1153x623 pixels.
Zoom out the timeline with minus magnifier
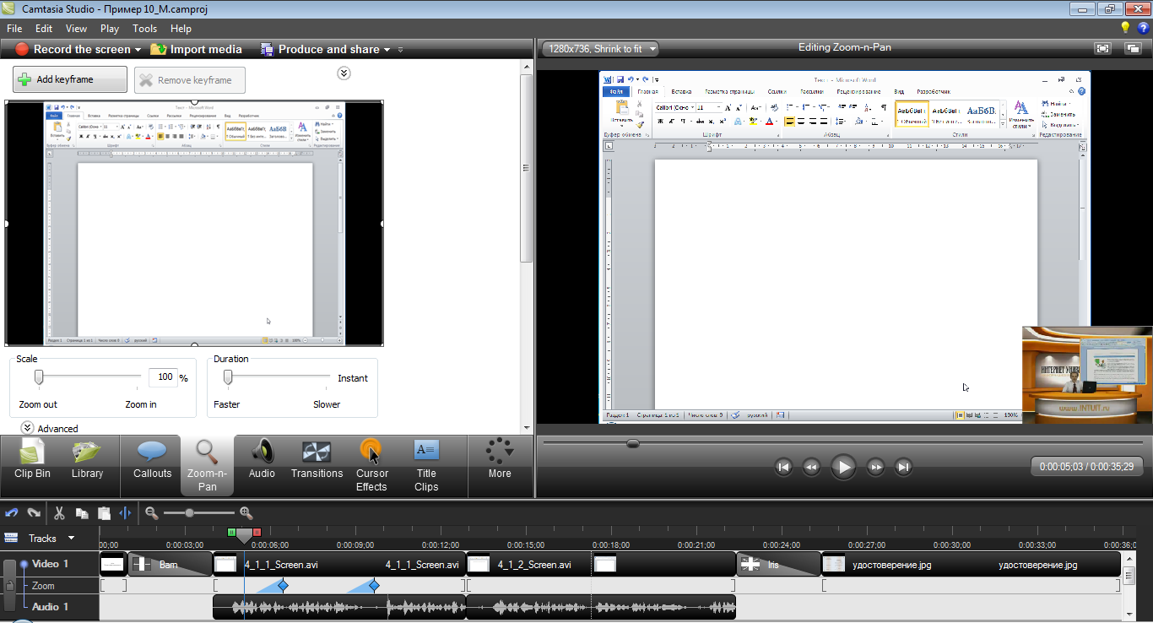pyautogui.click(x=151, y=512)
